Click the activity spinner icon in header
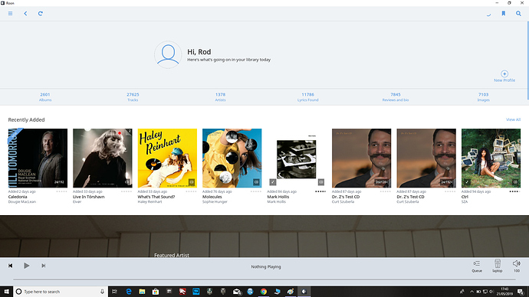Screen dimensions: 529x297 pyautogui.click(x=488, y=15)
